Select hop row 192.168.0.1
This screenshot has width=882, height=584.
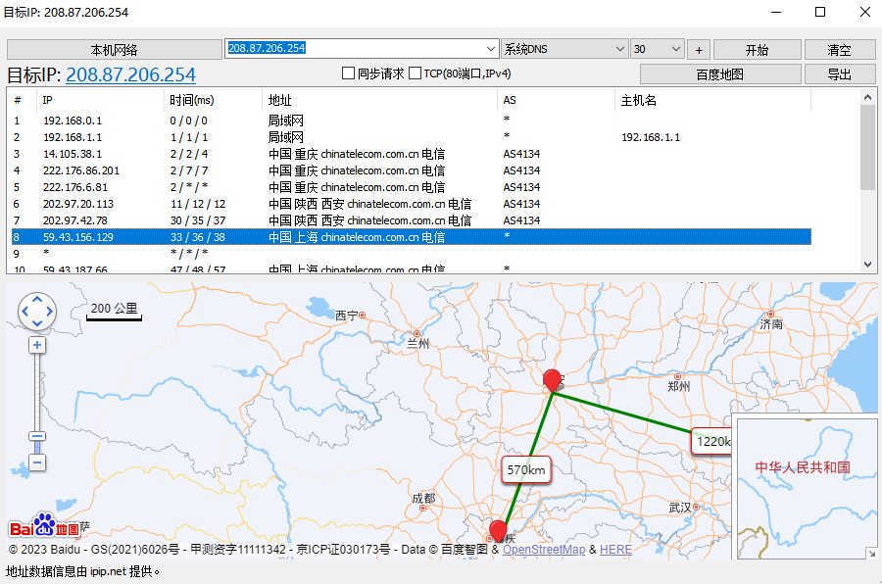412,121
